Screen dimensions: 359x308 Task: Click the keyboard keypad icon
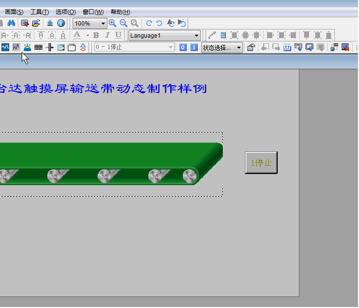click(38, 47)
